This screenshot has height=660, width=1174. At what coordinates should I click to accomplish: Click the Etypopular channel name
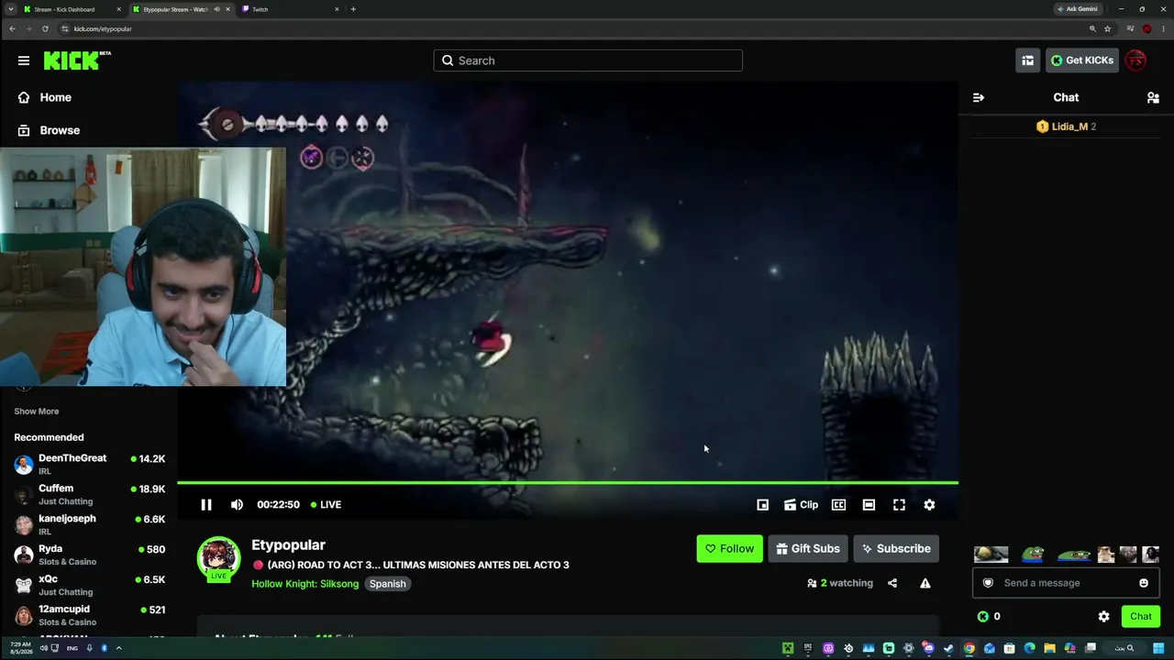pyautogui.click(x=288, y=544)
